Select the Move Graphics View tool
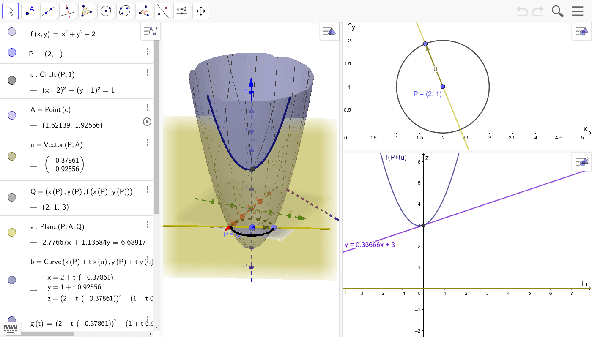The image size is (592, 338). pos(200,11)
